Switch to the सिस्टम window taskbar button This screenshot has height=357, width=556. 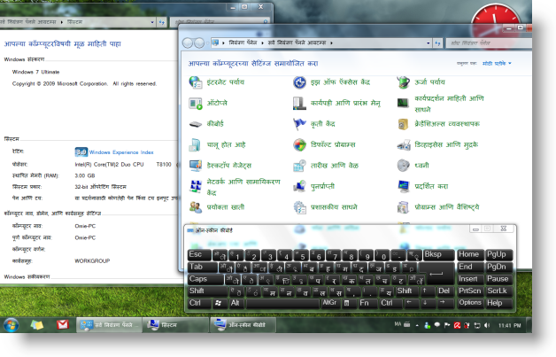173,325
